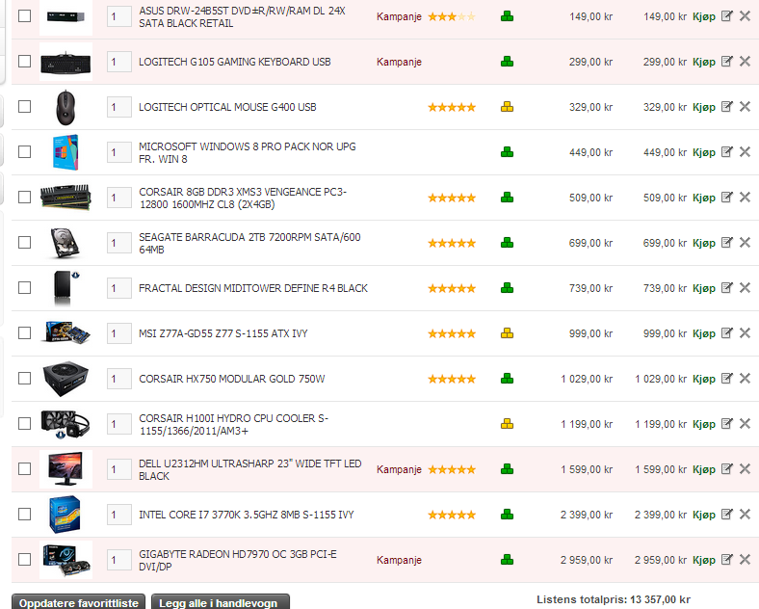Remove ASUS DRW-24B5ST DVD drive from list
This screenshot has height=609, width=759.
point(745,16)
